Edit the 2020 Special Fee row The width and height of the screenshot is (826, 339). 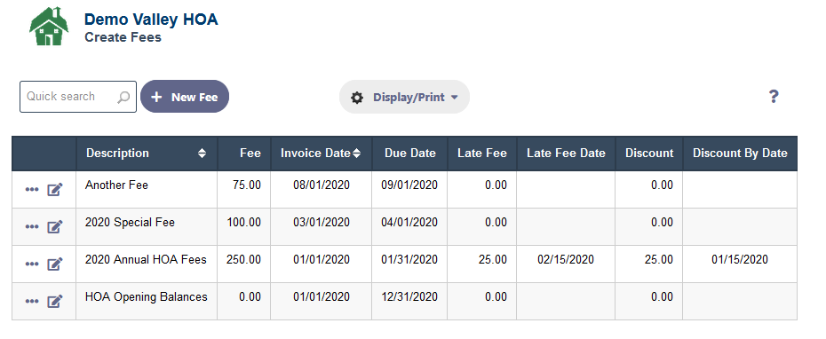[x=55, y=227]
